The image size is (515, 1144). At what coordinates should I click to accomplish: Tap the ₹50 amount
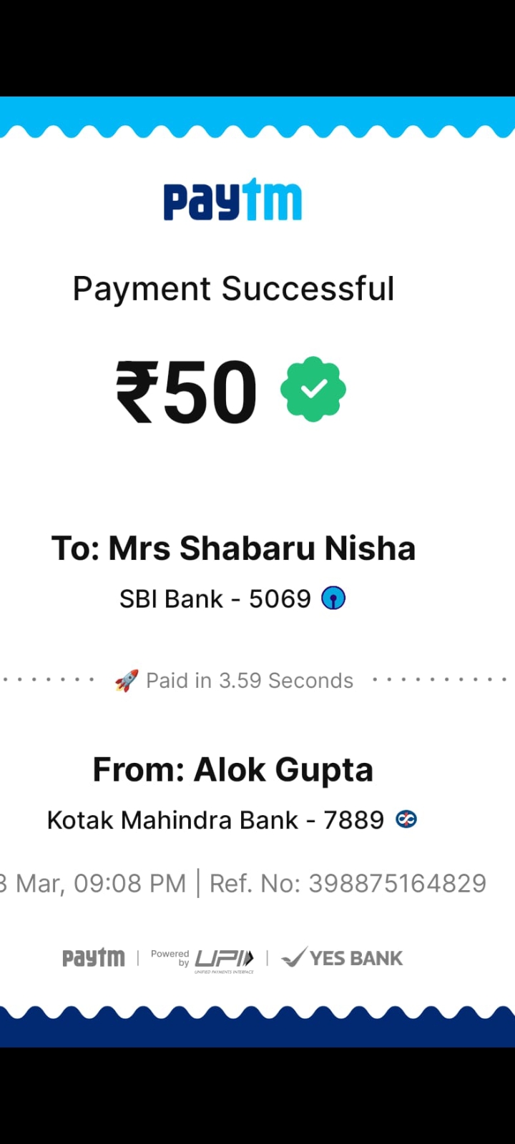point(187,391)
